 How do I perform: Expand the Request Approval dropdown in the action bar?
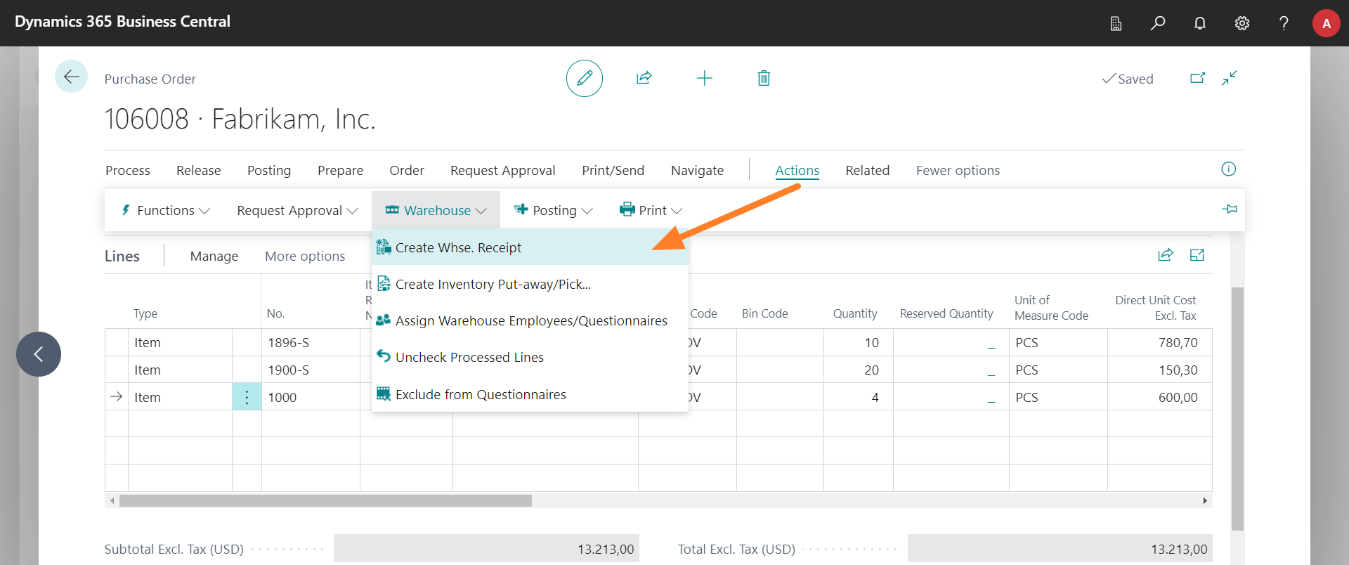pyautogui.click(x=297, y=210)
